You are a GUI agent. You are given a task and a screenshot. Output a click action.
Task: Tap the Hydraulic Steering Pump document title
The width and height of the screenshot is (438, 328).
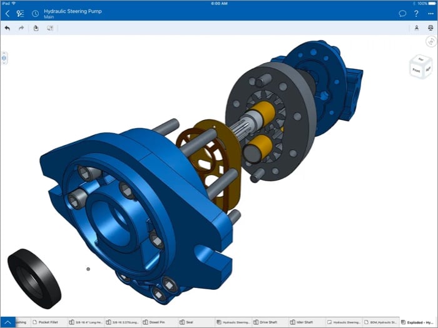click(x=73, y=11)
